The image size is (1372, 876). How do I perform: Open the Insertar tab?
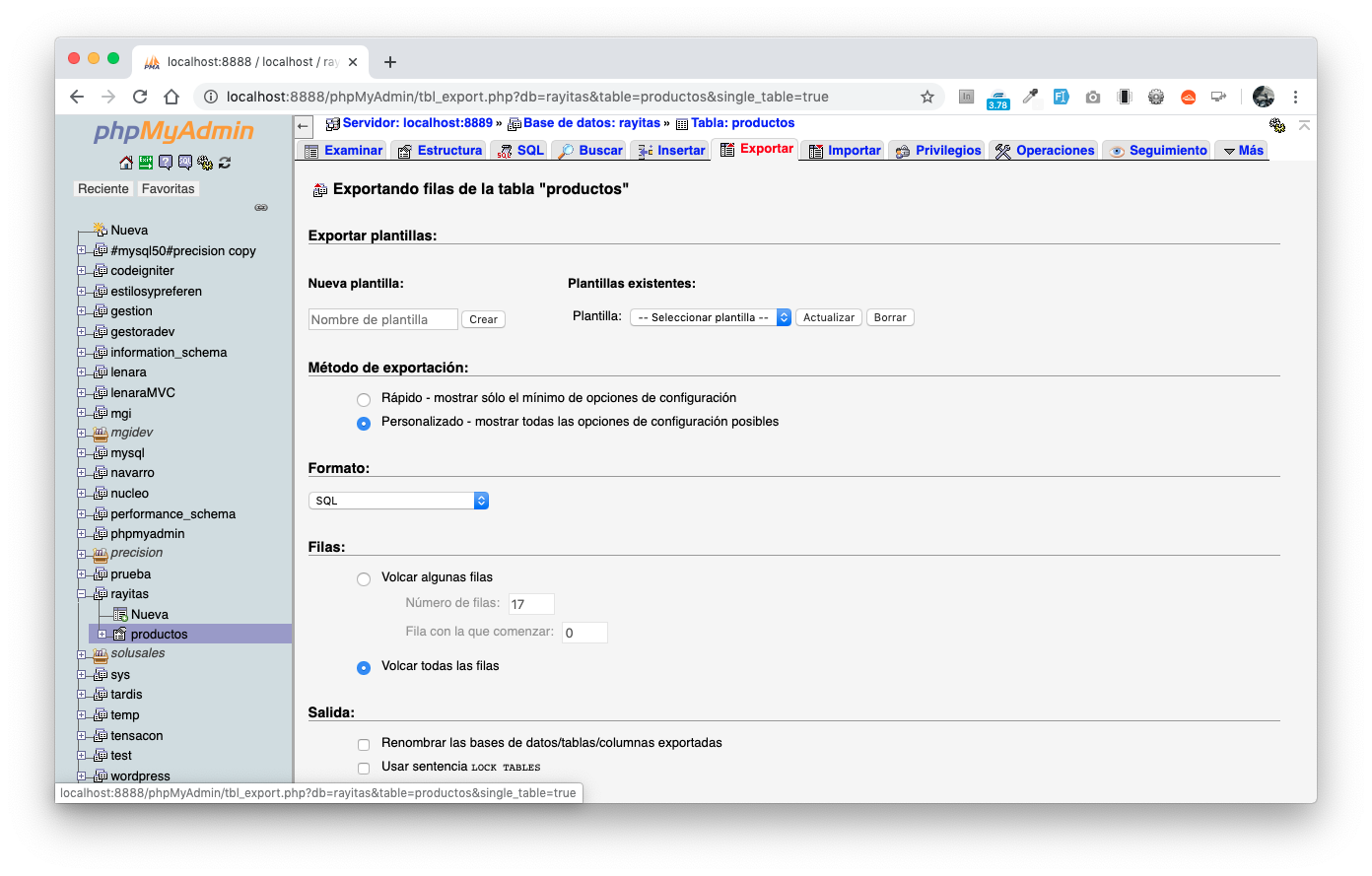coord(670,151)
